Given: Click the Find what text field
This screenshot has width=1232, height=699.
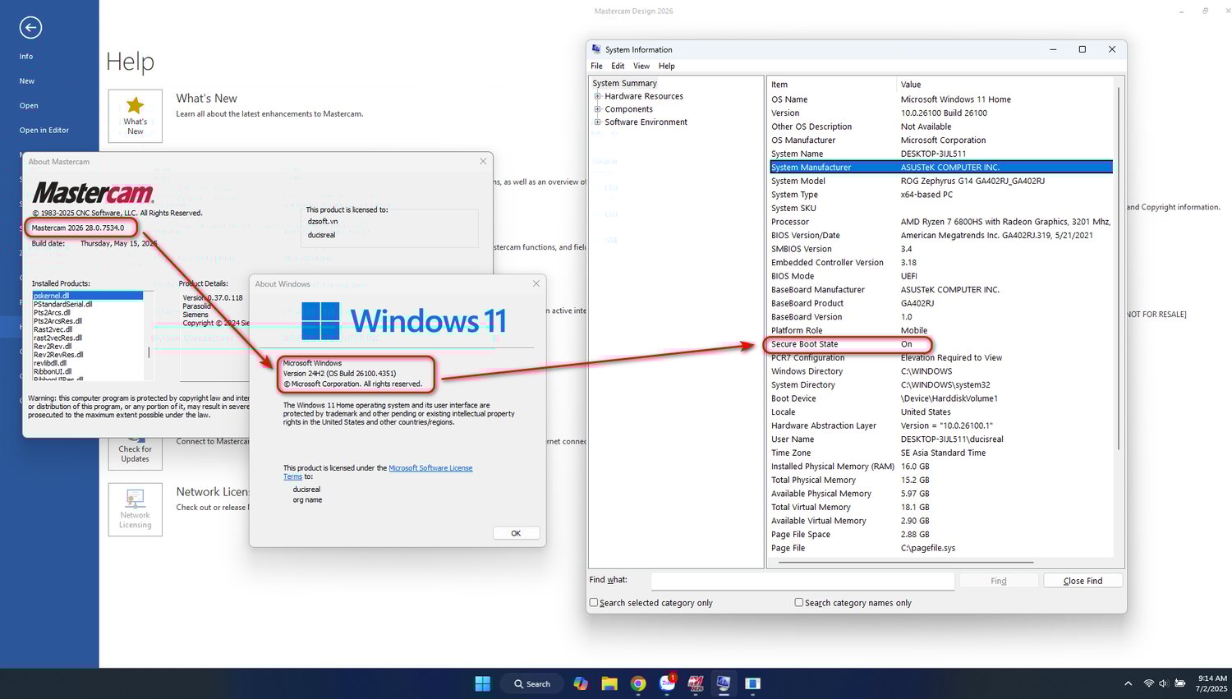Looking at the screenshot, I should [802, 581].
